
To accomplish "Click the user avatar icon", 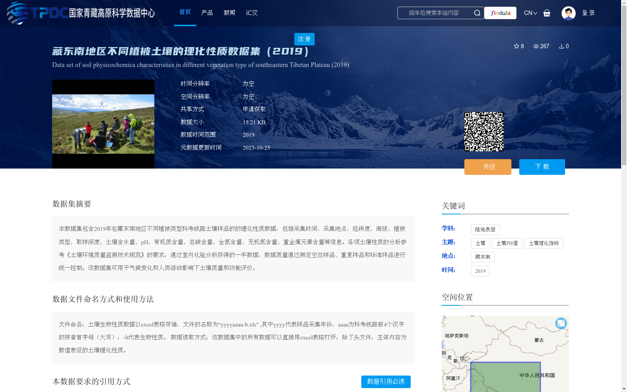I will [x=568, y=13].
